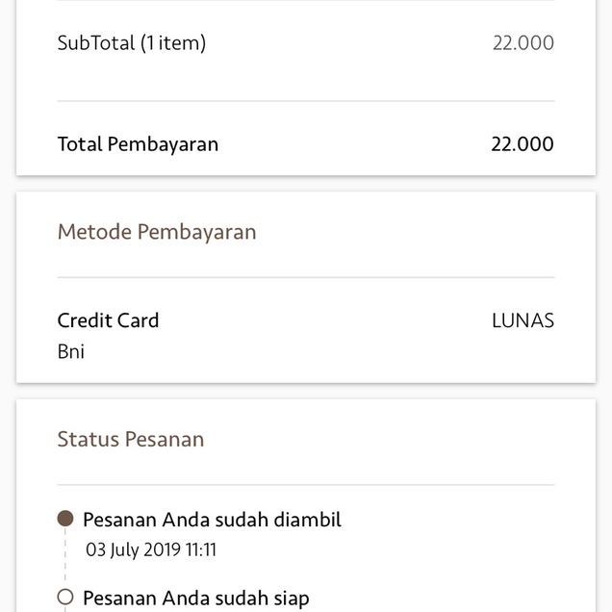Tap the 'Pesanan Anda sudah diambil' status
The image size is (612, 612).
pos(212,520)
